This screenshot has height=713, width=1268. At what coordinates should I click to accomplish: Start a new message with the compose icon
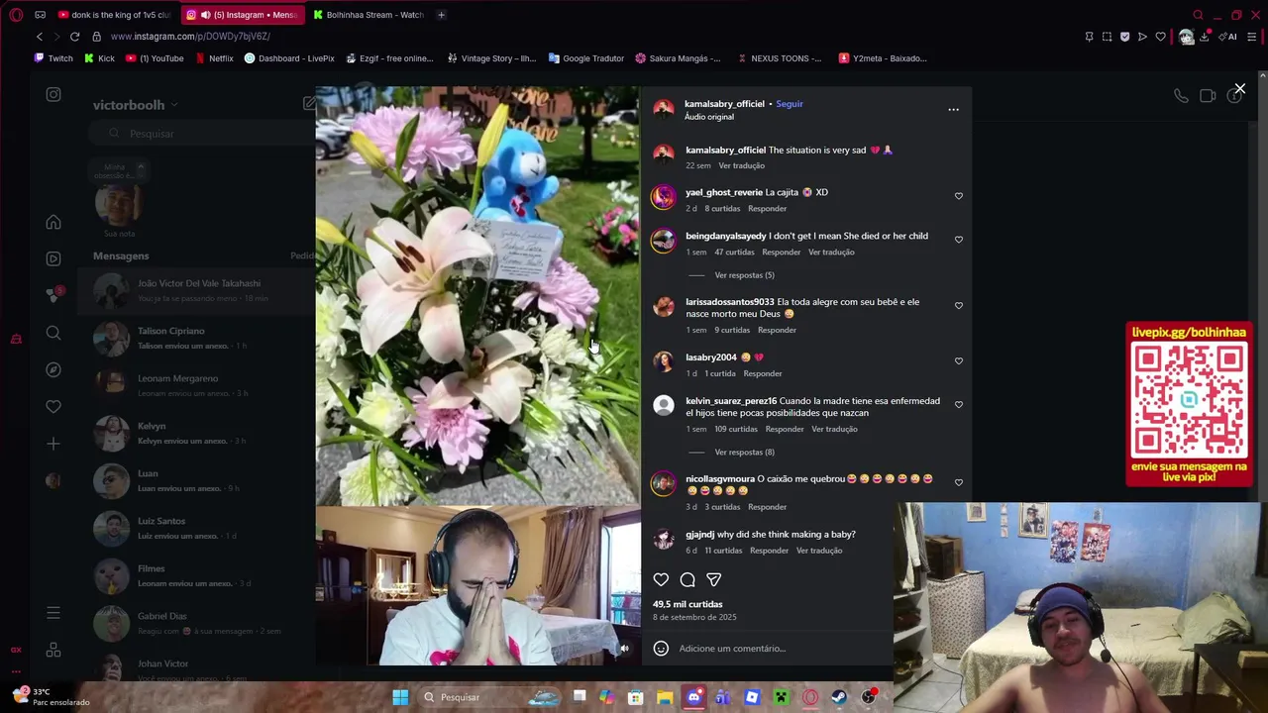point(309,103)
